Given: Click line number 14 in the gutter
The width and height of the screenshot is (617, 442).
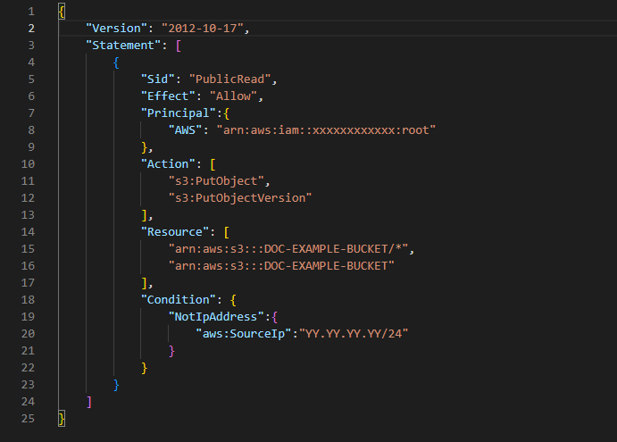Looking at the screenshot, I should (x=28, y=232).
